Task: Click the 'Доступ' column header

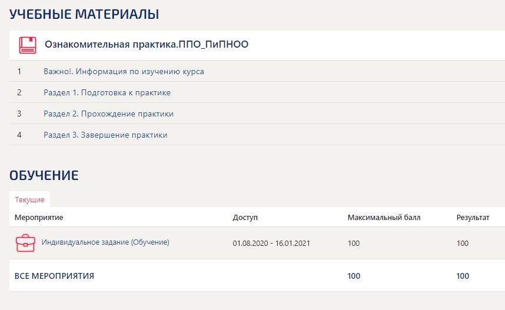Action: (245, 218)
